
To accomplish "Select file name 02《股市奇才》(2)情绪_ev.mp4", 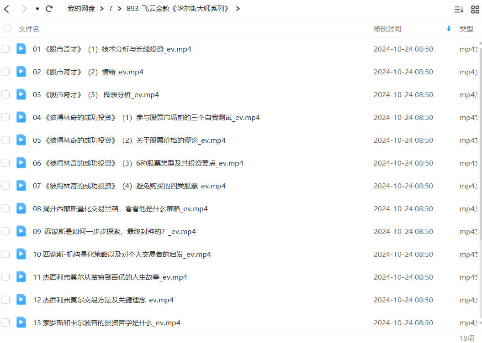I will tap(88, 72).
